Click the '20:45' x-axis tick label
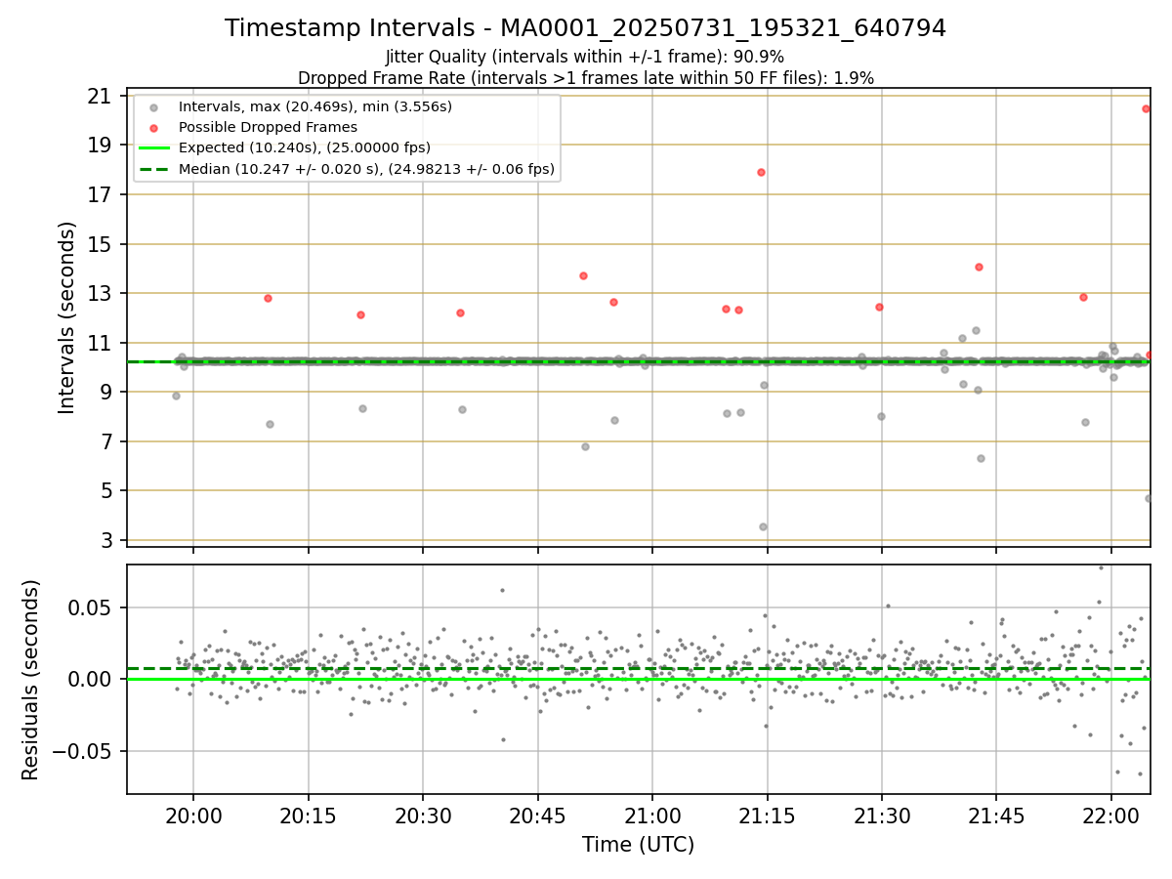 click(538, 816)
